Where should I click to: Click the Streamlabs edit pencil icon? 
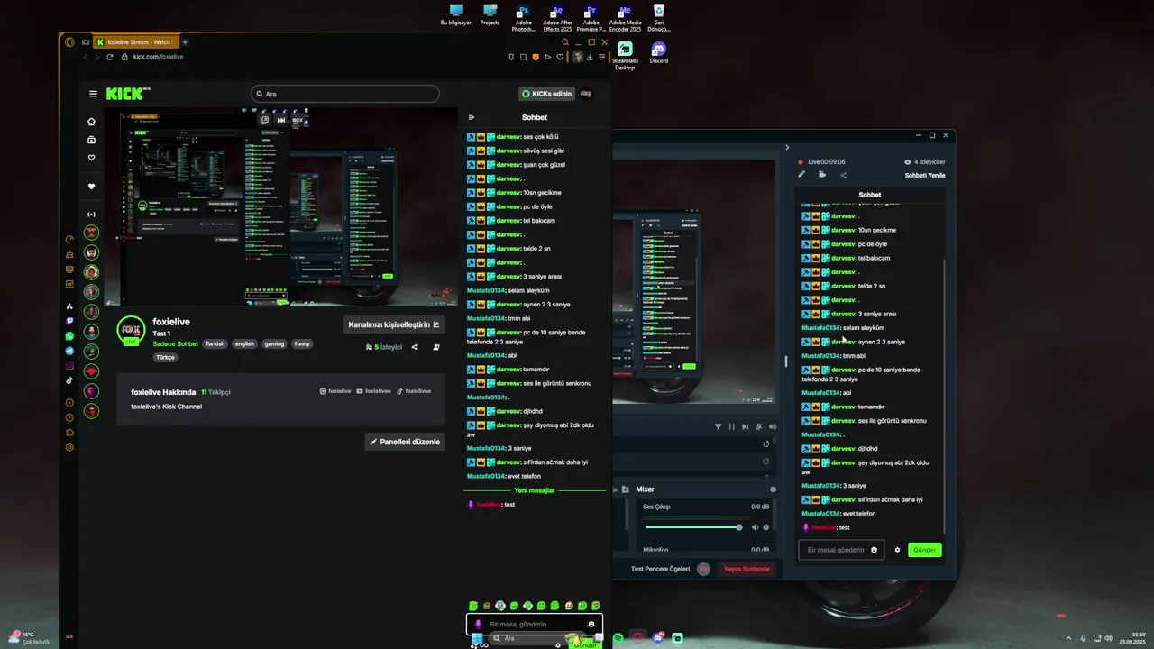click(x=801, y=175)
